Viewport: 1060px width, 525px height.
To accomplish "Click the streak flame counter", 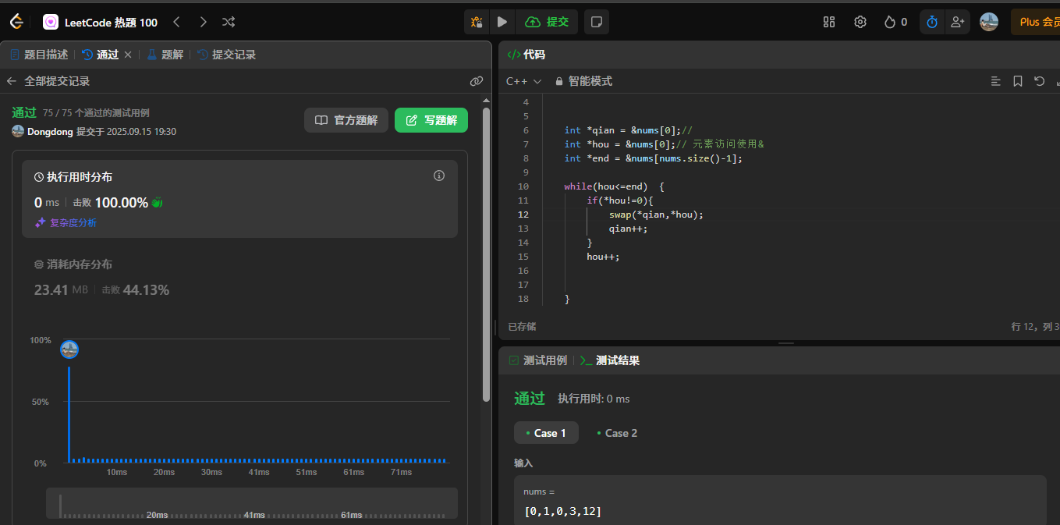I will click(895, 22).
